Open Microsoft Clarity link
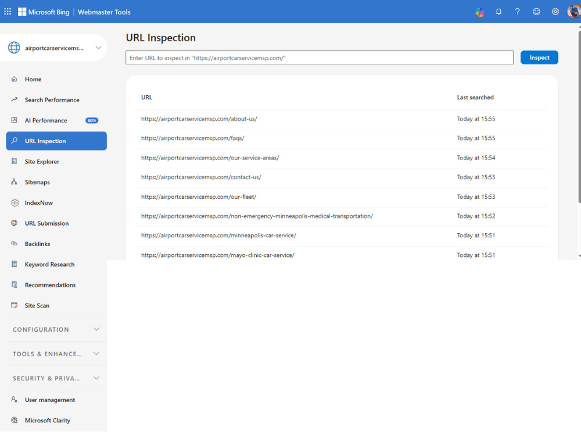 coord(56,420)
